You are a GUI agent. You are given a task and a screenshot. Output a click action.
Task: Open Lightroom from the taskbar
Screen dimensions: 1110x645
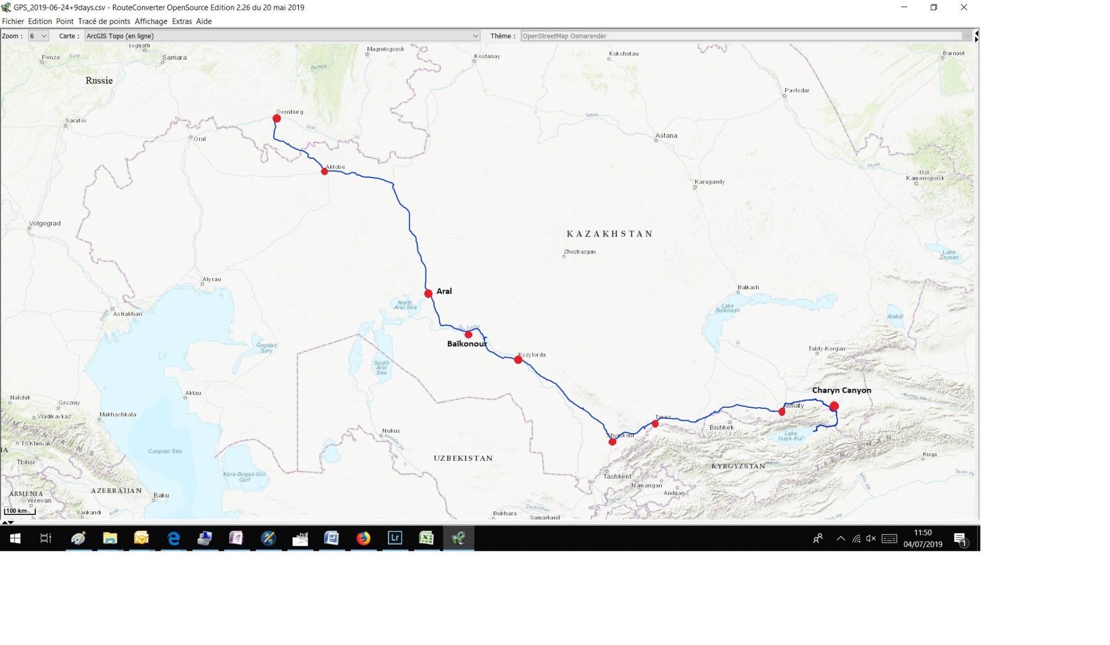pyautogui.click(x=395, y=538)
